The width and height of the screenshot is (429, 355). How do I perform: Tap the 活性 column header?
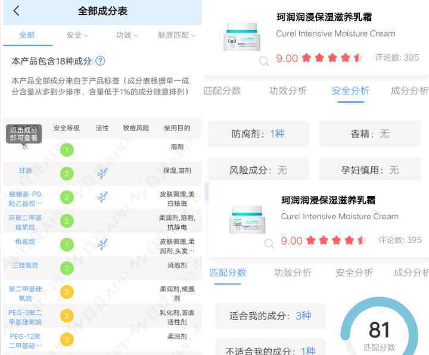(102, 128)
